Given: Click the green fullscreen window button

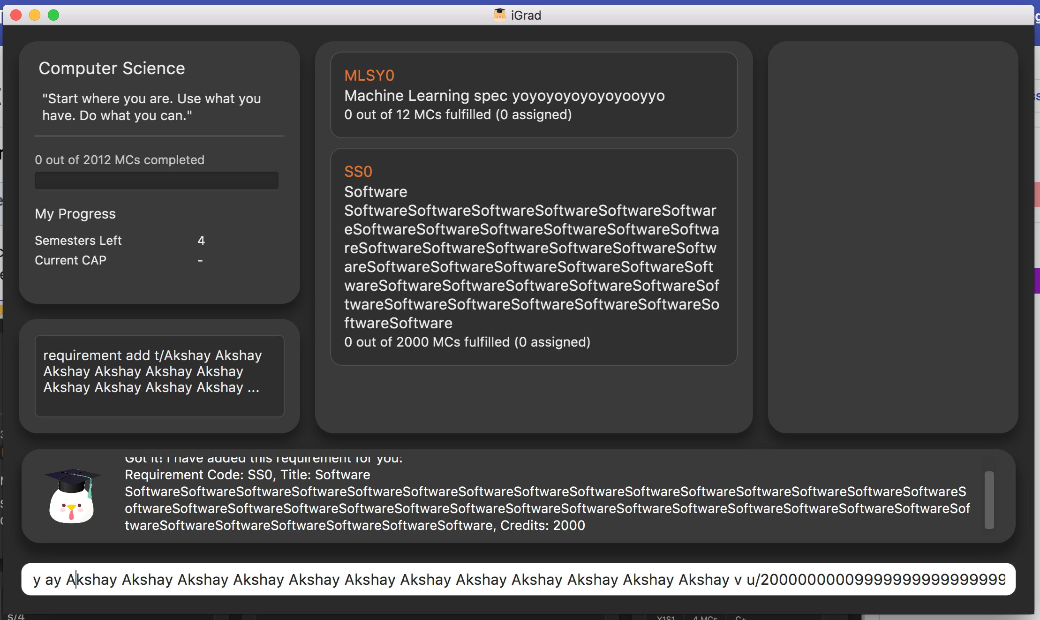Looking at the screenshot, I should [53, 15].
